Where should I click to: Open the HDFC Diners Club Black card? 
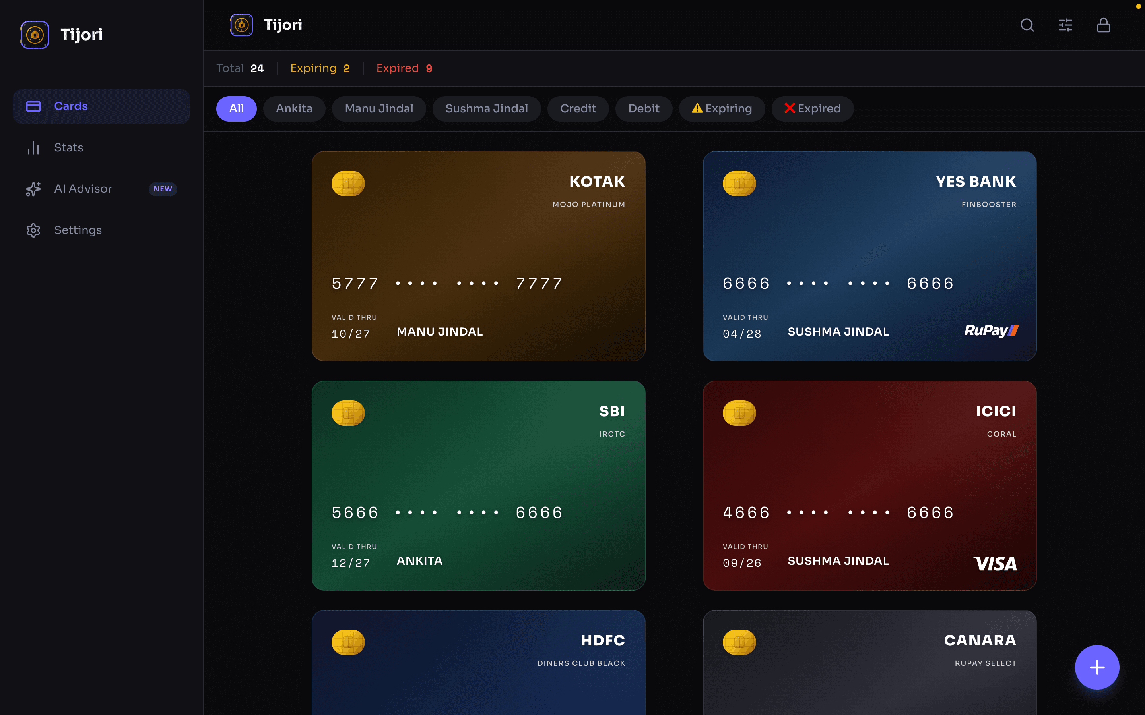pos(478,663)
